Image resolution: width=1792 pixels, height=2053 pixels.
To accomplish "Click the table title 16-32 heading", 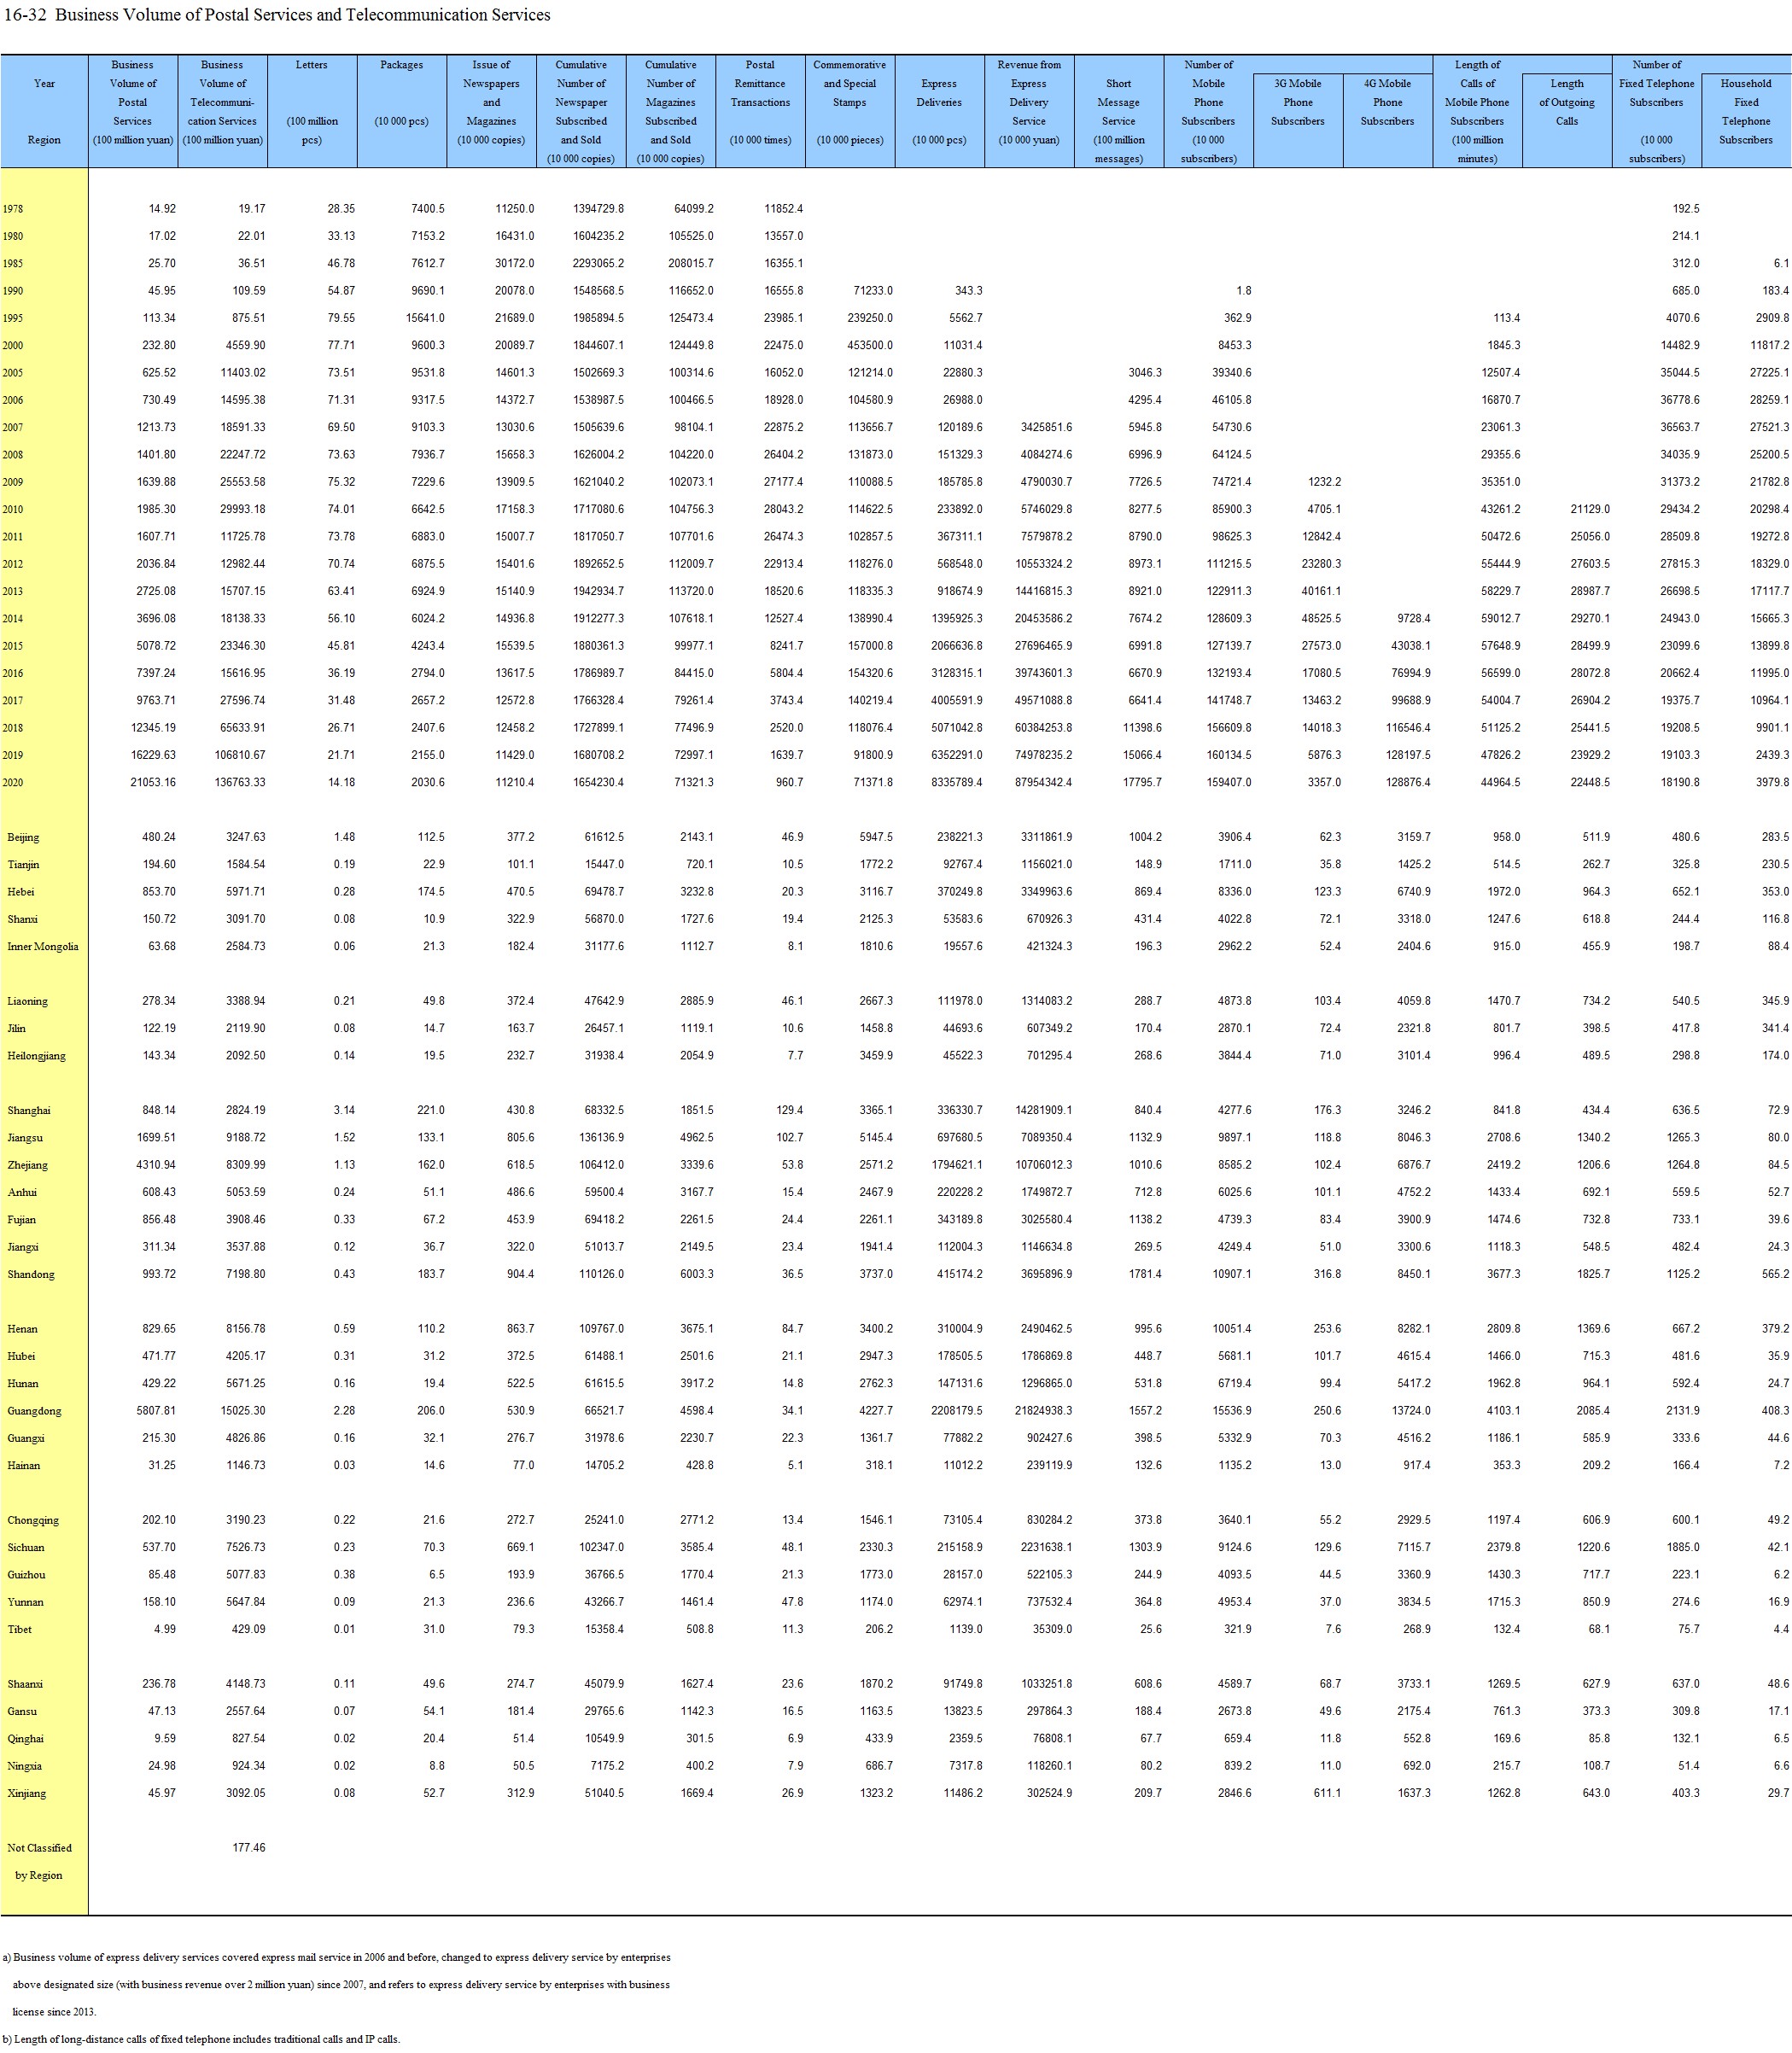I will pos(277,15).
